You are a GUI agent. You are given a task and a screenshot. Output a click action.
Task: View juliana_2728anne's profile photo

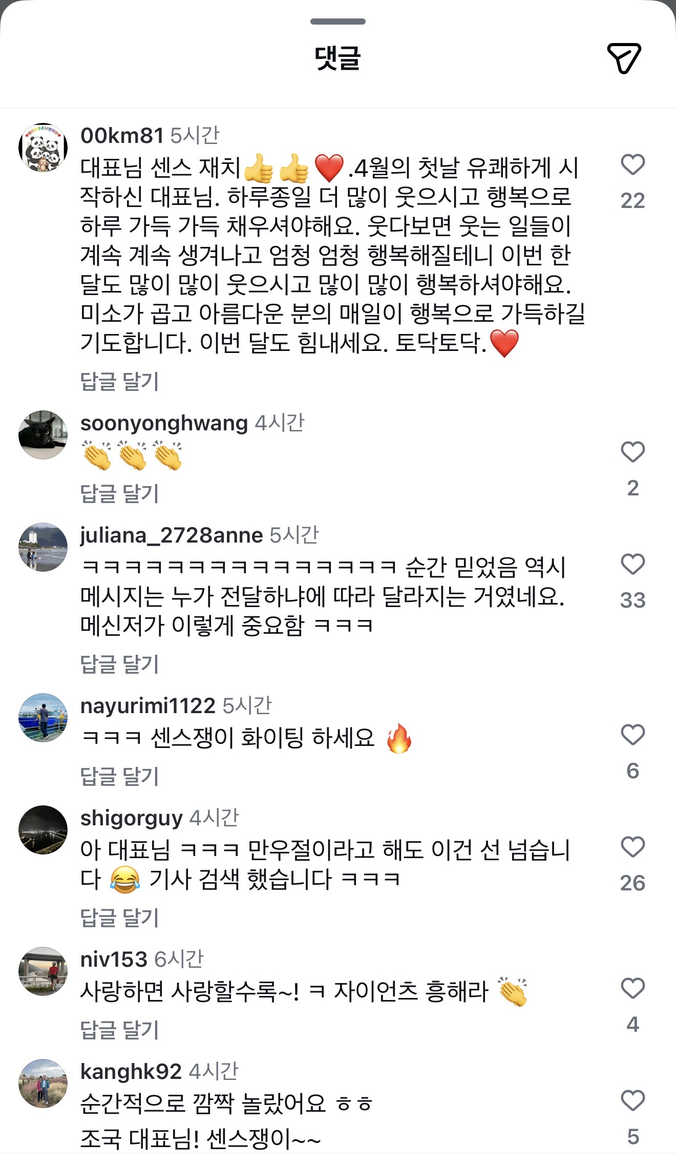[43, 547]
